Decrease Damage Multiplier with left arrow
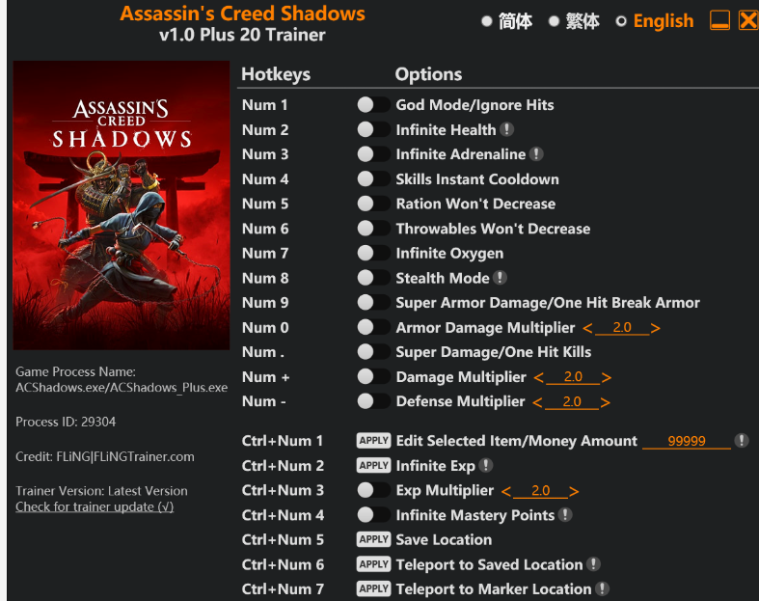Image resolution: width=759 pixels, height=601 pixels. [x=539, y=378]
